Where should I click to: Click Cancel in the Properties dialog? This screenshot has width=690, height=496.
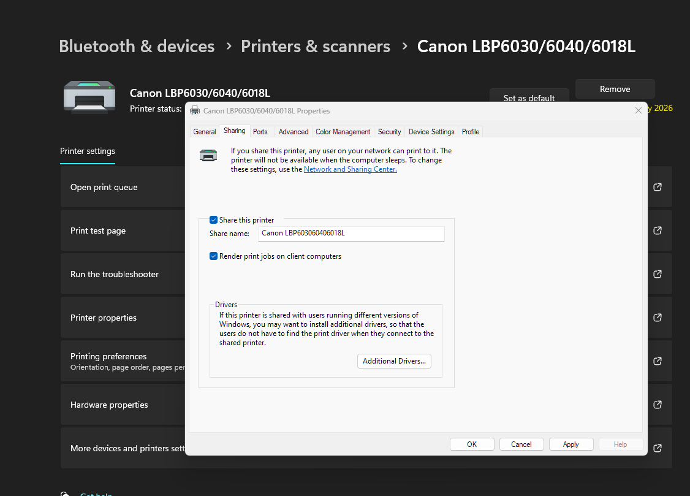click(521, 444)
